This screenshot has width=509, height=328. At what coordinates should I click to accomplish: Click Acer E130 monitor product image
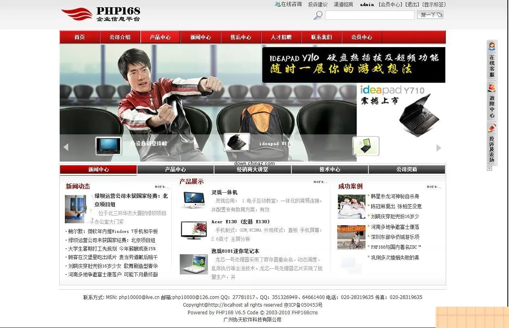[194, 230]
